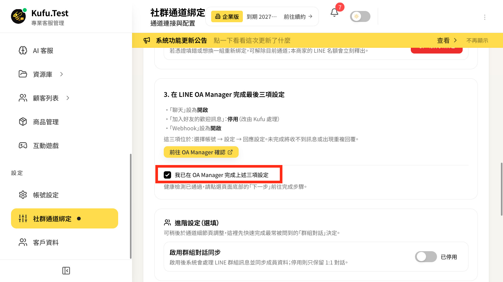The height and width of the screenshot is (282, 503).
Task: Open 客戶資料 in the sidebar
Action: click(x=64, y=242)
